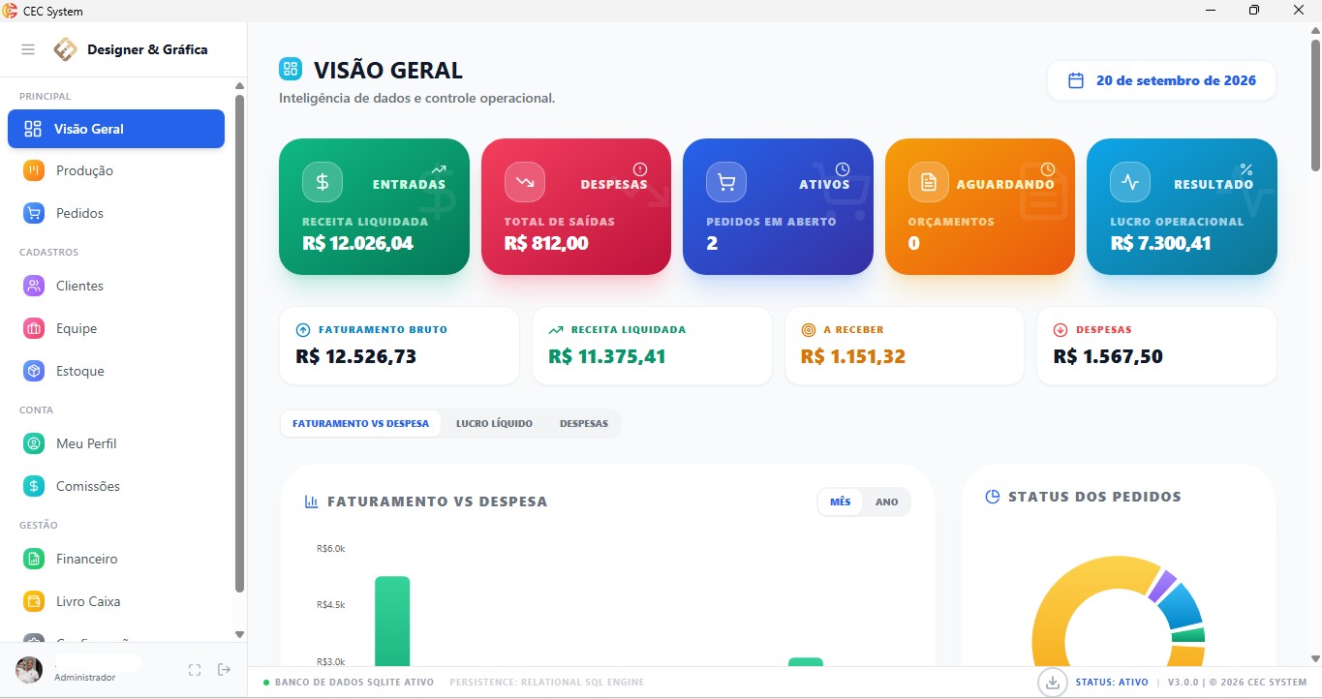Open the ENTRADAS receita liquidada card
Screen dimensions: 1322x699
374,206
